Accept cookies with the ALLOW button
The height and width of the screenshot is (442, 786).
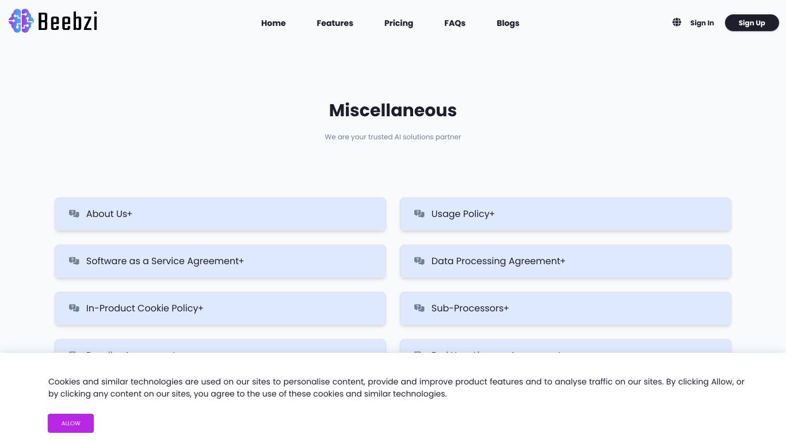(71, 423)
